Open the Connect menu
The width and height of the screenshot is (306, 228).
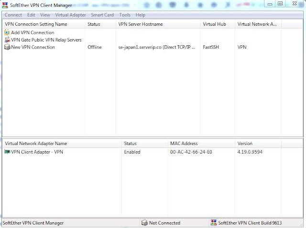(x=13, y=15)
